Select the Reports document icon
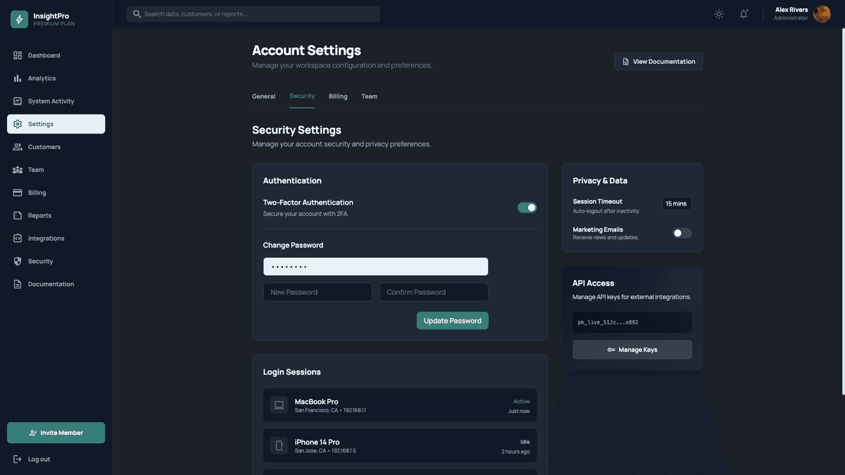This screenshot has width=845, height=475. [x=15, y=215]
